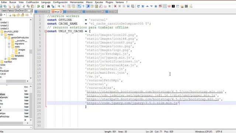
Task: Select the manifest folder
Action: pos(8,62)
